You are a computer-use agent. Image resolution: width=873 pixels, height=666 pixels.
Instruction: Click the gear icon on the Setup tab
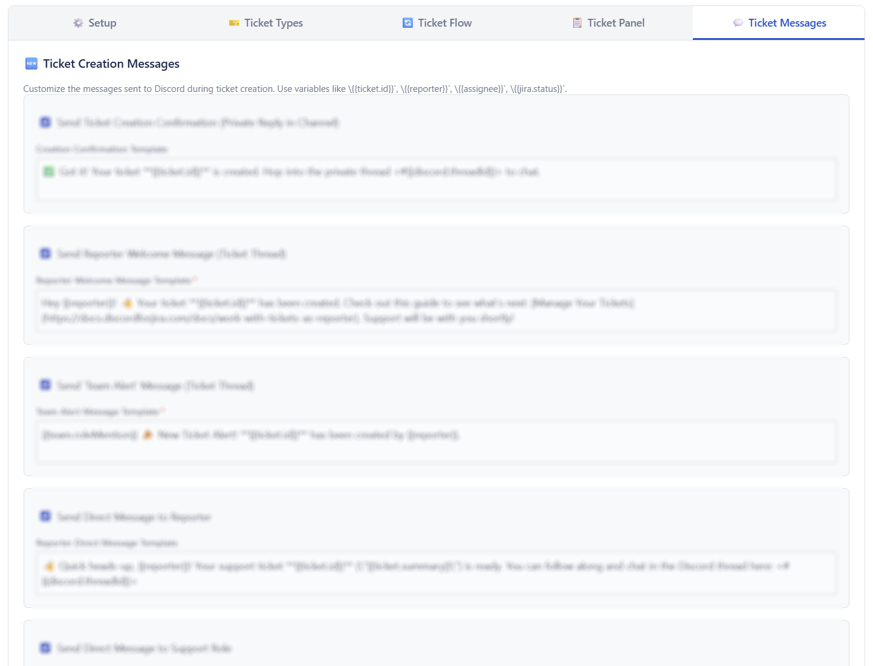click(x=77, y=22)
